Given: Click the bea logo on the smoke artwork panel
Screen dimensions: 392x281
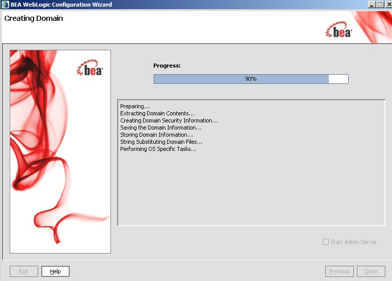Looking at the screenshot, I should [x=90, y=68].
